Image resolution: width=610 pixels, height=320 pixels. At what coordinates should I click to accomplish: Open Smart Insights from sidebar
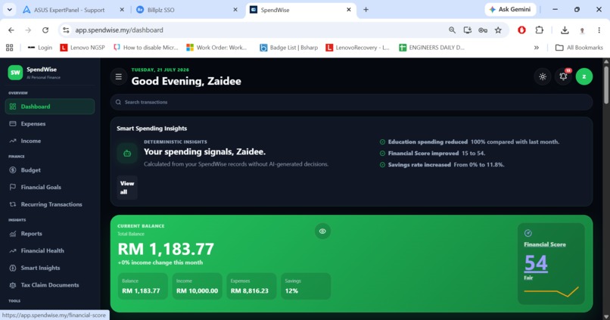(x=50, y=268)
